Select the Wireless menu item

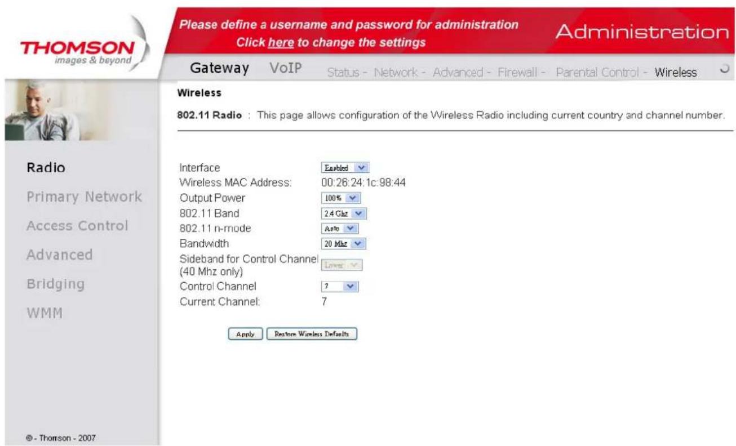click(x=676, y=72)
